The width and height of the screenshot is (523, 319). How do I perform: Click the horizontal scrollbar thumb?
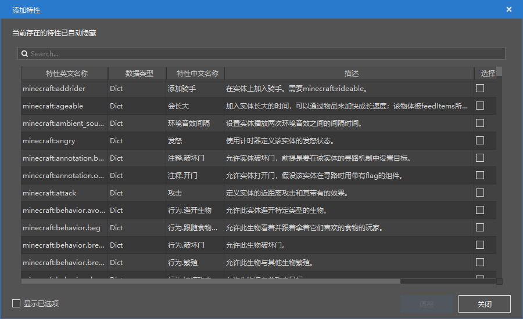click(211, 281)
